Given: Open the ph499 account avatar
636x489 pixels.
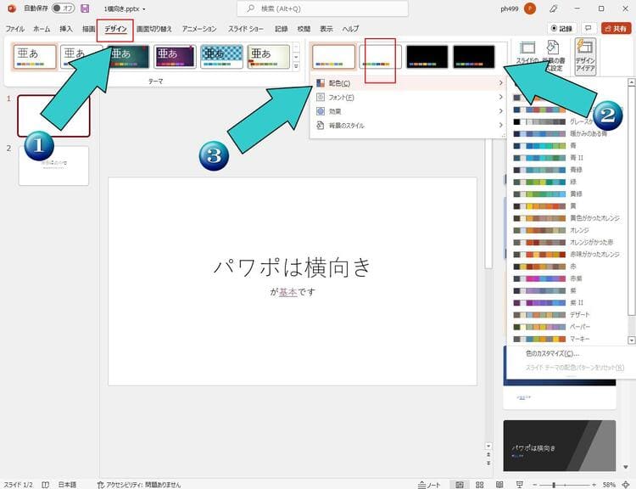Looking at the screenshot, I should point(530,8).
